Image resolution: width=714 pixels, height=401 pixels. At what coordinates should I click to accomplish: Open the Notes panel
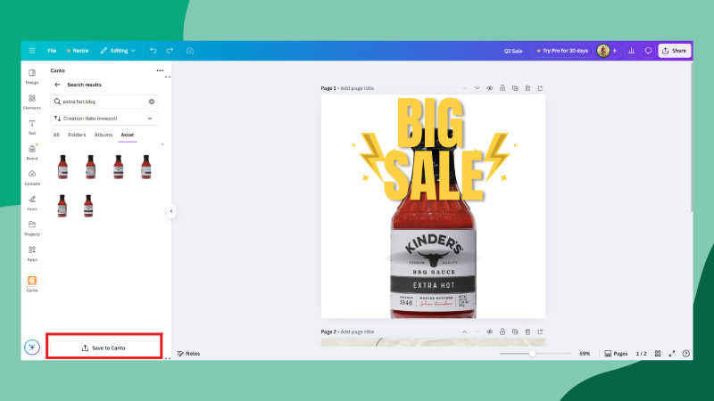(188, 353)
